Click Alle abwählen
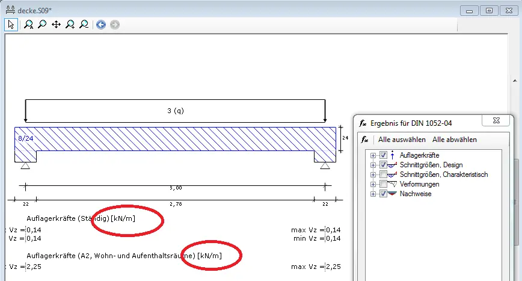The height and width of the screenshot is (281, 522). (x=455, y=140)
